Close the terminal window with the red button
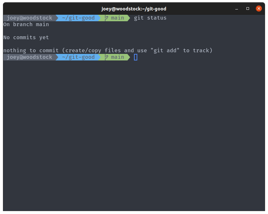 (x=259, y=8)
